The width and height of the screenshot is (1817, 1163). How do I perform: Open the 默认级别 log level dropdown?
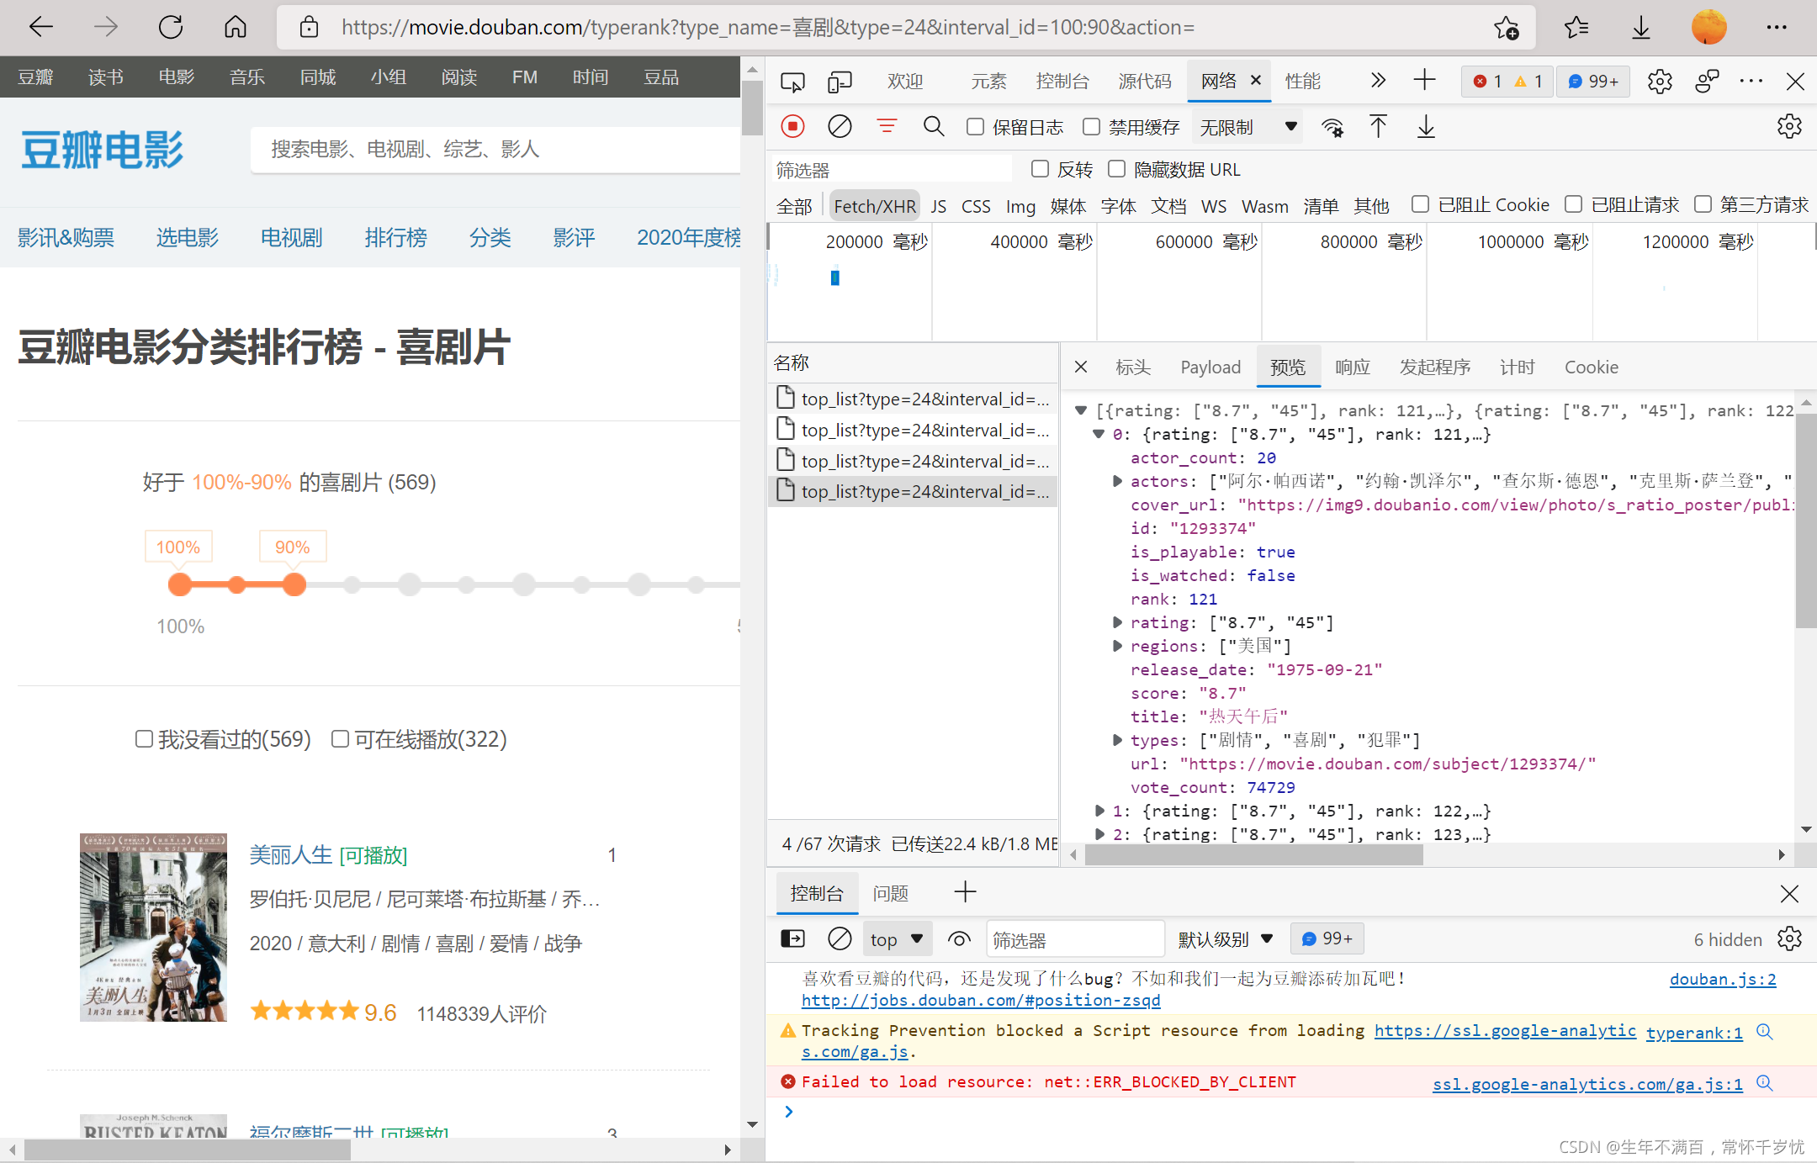click(x=1225, y=939)
